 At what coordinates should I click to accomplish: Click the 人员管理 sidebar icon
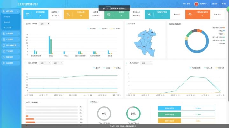pos(4,39)
